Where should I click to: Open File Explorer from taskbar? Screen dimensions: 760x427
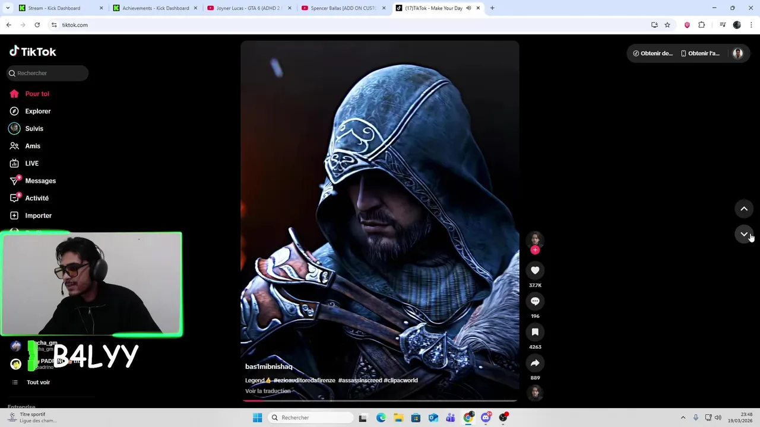398,418
